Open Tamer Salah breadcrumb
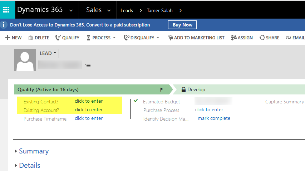Image resolution: width=305 pixels, height=171 pixels. click(x=160, y=10)
